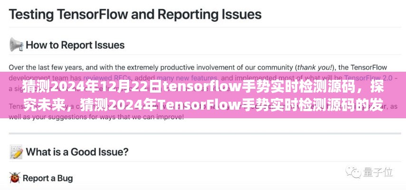Image resolution: width=406 pixels, height=190 pixels.
Task: Open the What is a Good Issue? heading
Action: click(77, 152)
